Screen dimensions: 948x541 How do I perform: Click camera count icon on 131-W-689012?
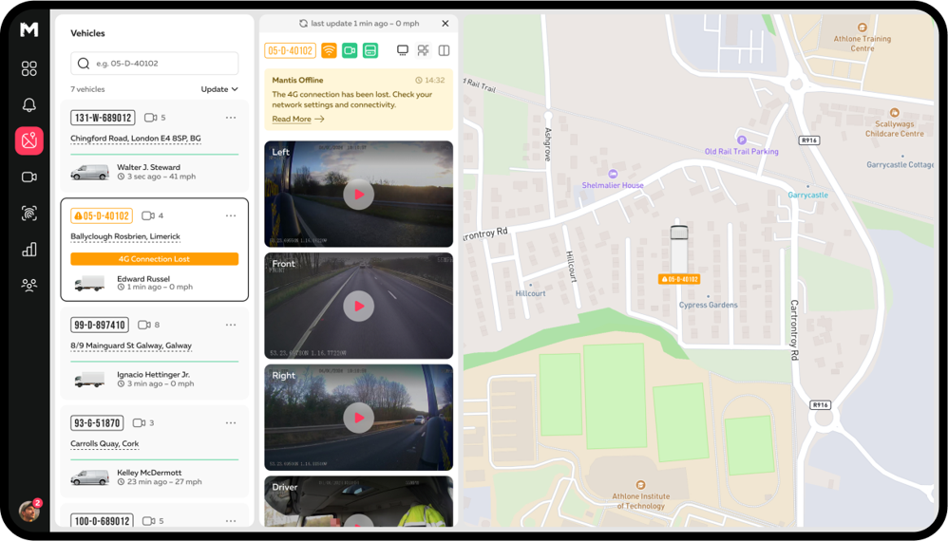150,118
